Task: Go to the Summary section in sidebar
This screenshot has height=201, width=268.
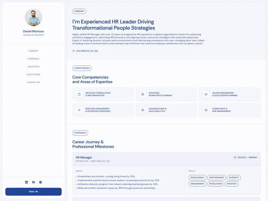Action: 33,51
